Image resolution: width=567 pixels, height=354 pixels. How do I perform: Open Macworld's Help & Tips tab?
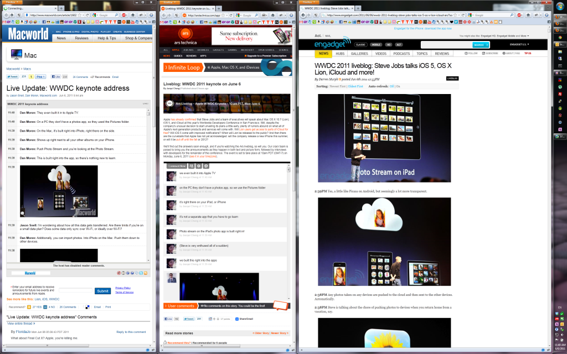[107, 38]
